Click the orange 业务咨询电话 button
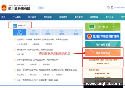 [x=103, y=53]
